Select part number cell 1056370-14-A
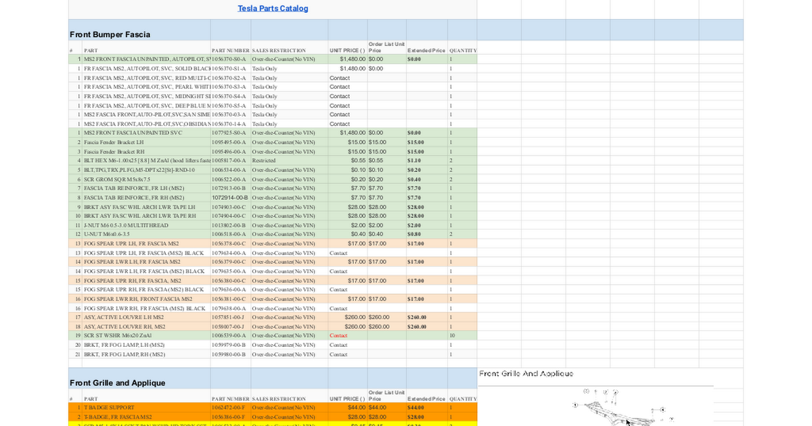This screenshot has width=812, height=426. [x=231, y=124]
